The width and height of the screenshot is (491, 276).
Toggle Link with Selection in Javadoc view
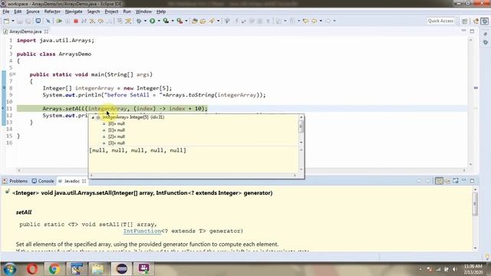point(439,181)
